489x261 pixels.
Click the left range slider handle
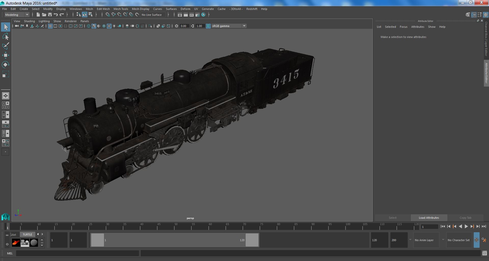tap(98, 240)
